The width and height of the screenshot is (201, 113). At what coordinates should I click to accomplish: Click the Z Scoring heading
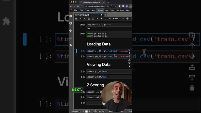tap(95, 85)
